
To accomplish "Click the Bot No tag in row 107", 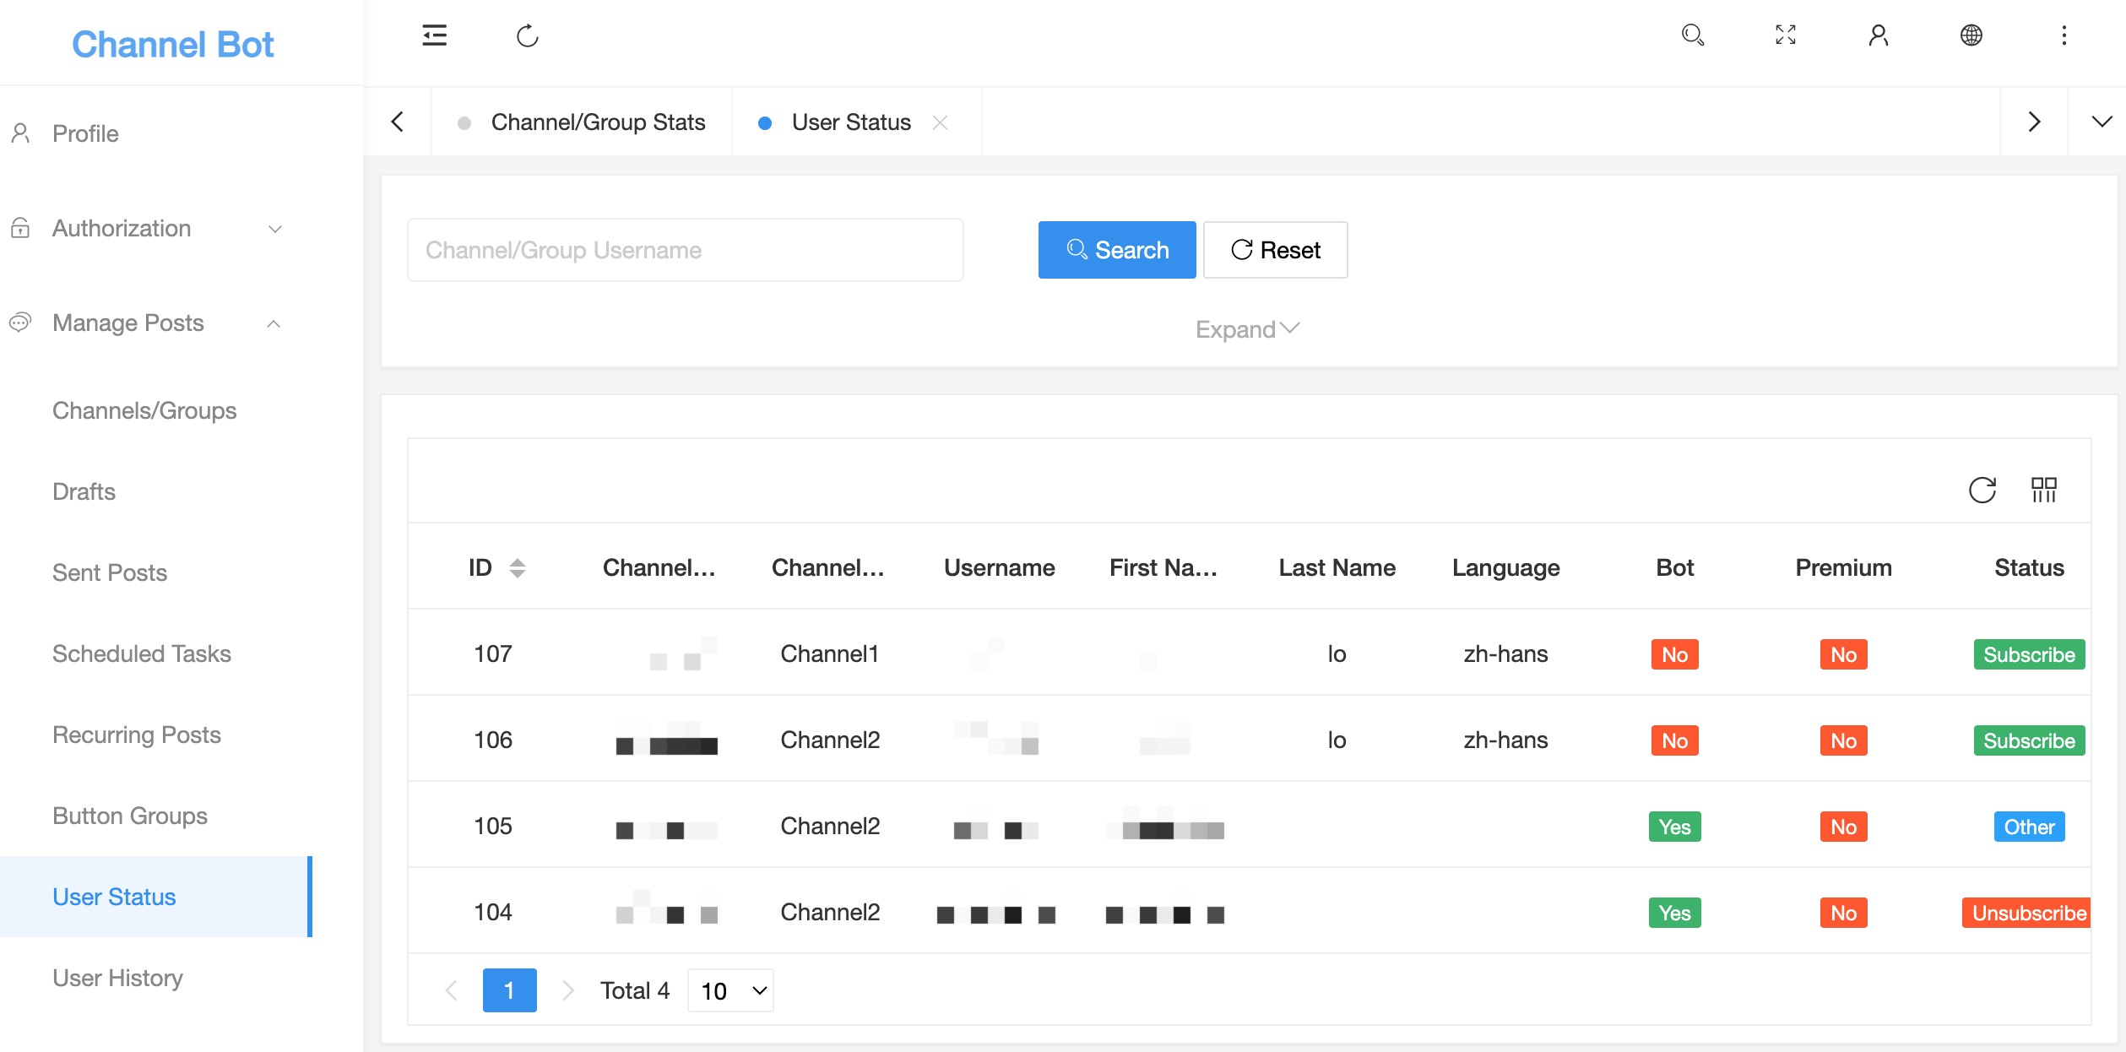I will 1674,654.
